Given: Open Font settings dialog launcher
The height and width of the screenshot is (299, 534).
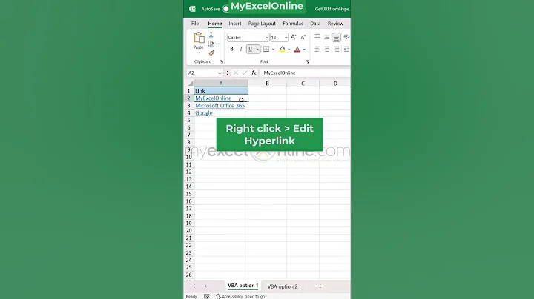Looking at the screenshot, I should point(307,62).
